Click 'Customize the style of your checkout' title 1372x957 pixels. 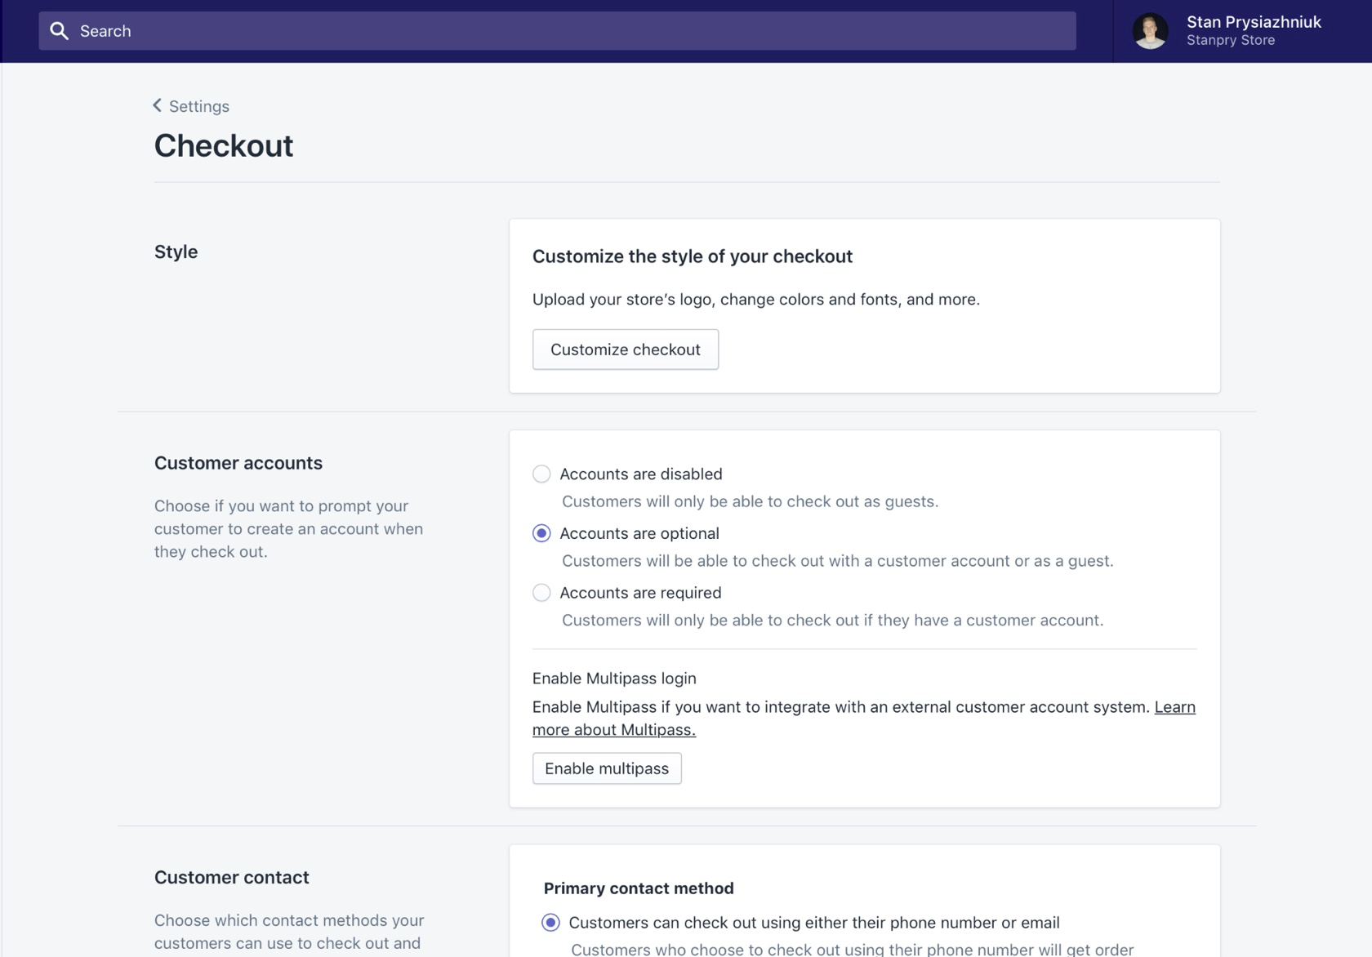click(x=693, y=256)
